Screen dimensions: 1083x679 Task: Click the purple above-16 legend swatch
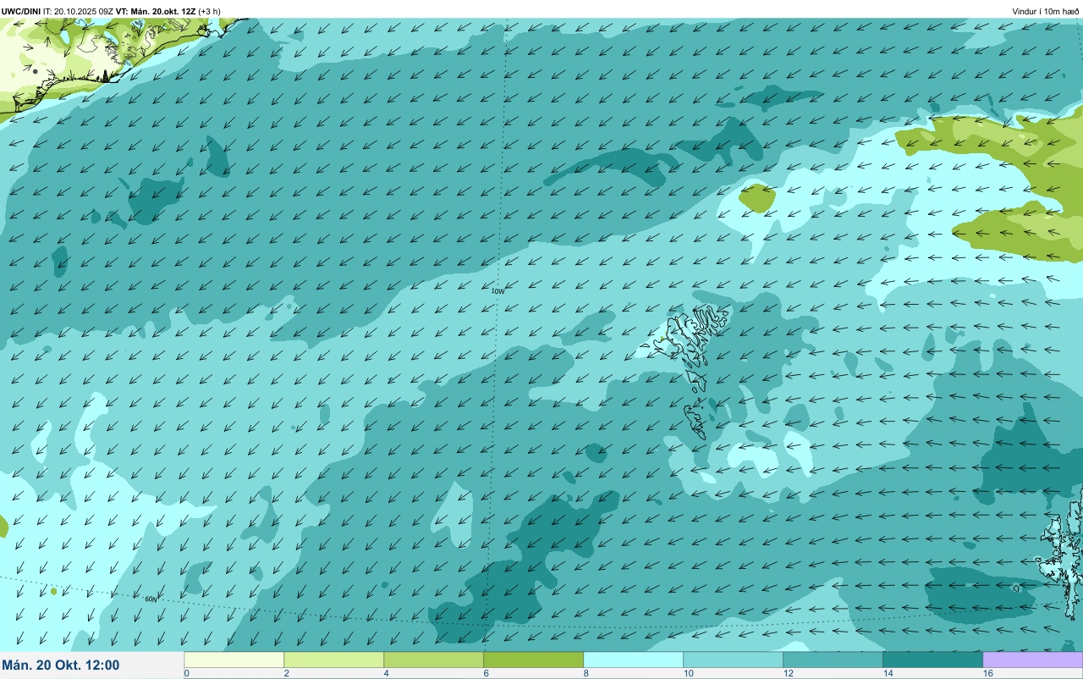pos(1033,660)
